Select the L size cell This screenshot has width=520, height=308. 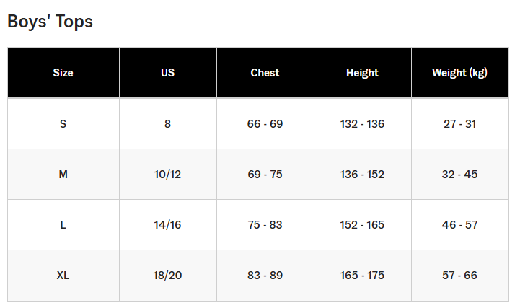(x=63, y=225)
